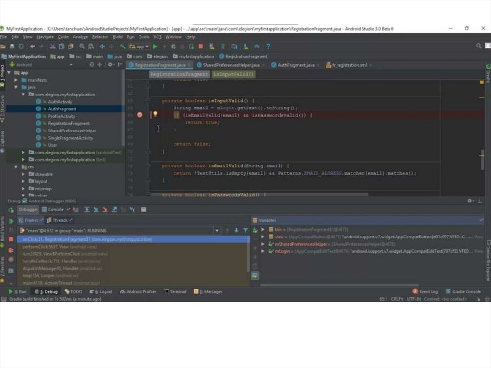The width and height of the screenshot is (491, 368).
Task: Click the filter frames funnel icon
Action: pos(245,231)
